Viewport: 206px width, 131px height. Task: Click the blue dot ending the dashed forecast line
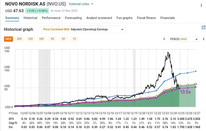[x=196, y=71]
